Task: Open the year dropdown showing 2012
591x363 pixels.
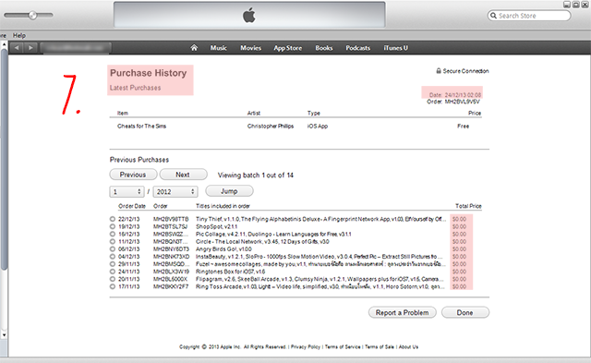Action: pos(175,192)
